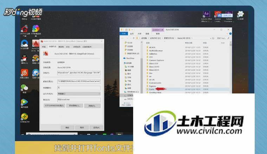Expand the Explorer address bar history dropdown
The height and width of the screenshot is (154, 267).
(x=210, y=38)
